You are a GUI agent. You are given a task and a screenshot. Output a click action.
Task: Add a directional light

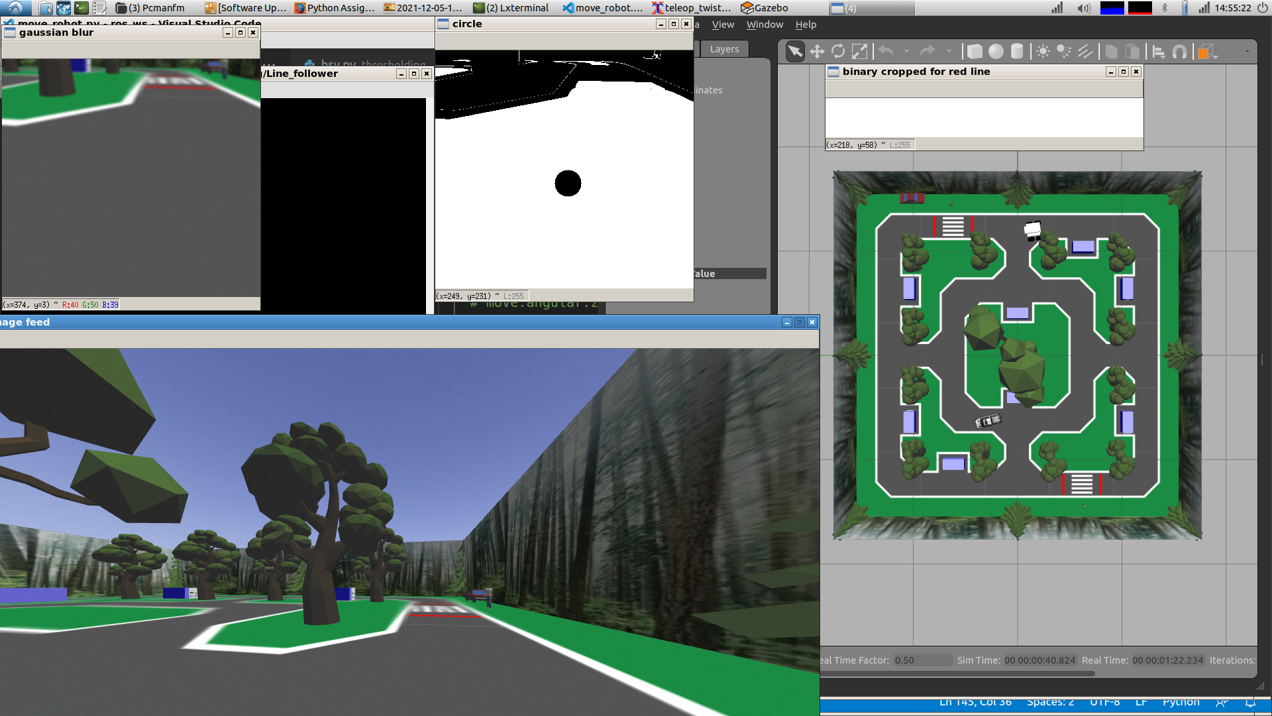click(1085, 52)
